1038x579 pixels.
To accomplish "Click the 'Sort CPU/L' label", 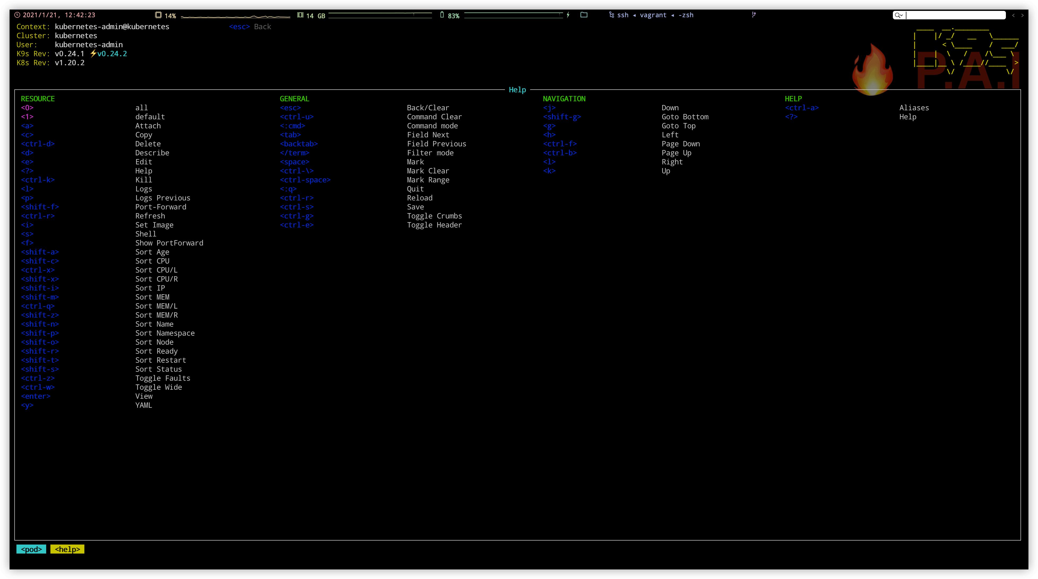I will 156,270.
